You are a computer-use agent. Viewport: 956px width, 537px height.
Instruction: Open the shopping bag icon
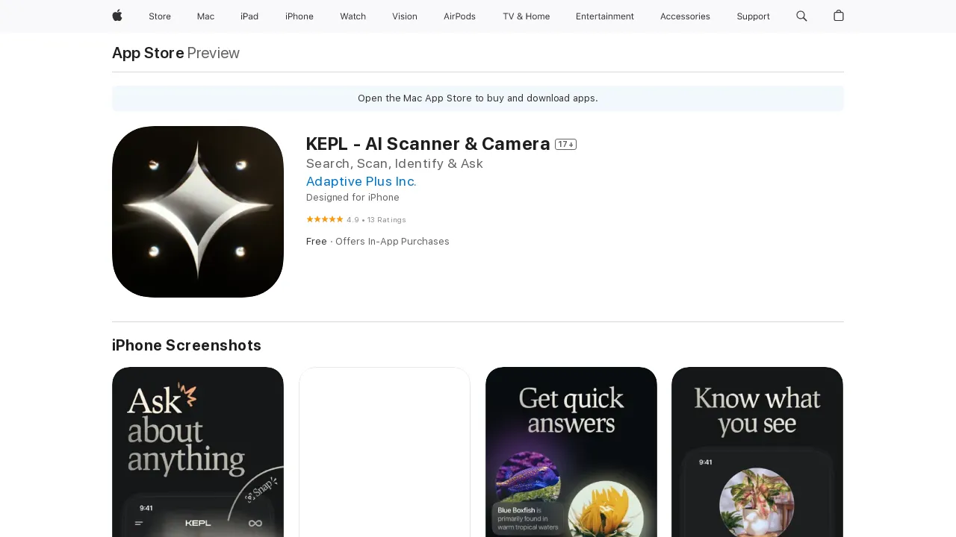point(838,16)
